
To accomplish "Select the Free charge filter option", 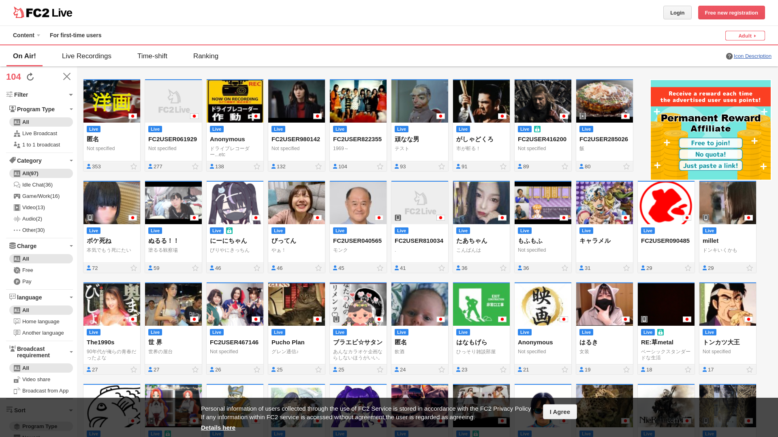I will tap(28, 270).
